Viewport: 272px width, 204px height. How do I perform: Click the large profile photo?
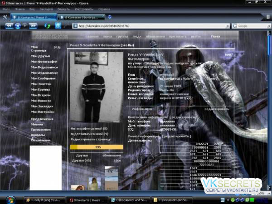click(x=97, y=87)
